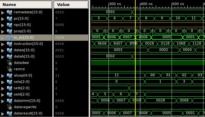The width and height of the screenshot is (205, 117).
Task: Expand the instruction[15:0] bus
Action: click(3, 44)
